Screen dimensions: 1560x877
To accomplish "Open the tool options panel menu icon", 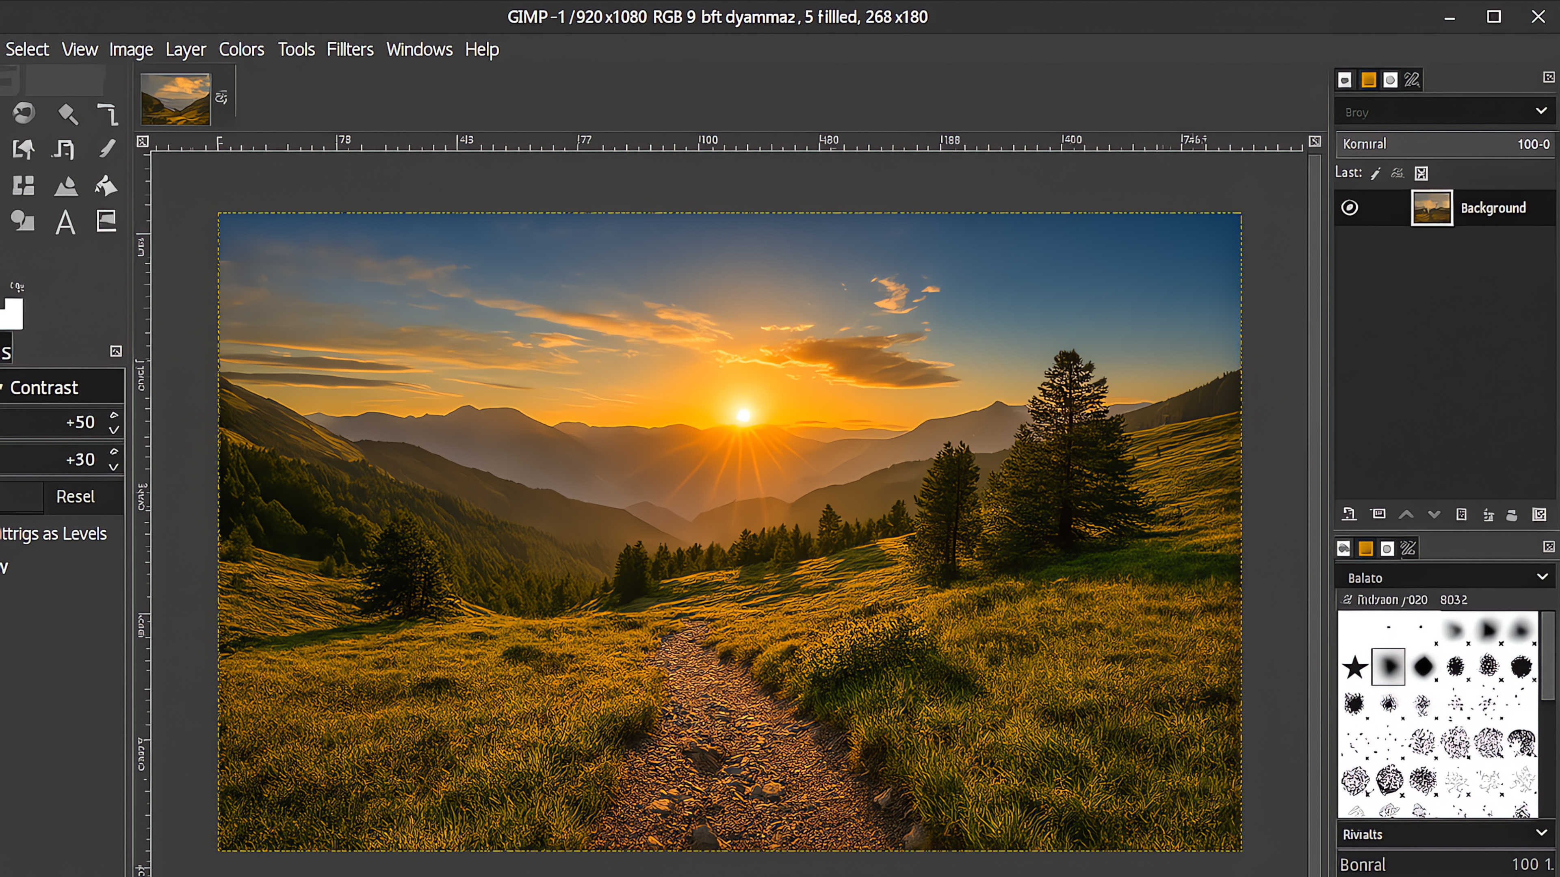I will point(116,351).
